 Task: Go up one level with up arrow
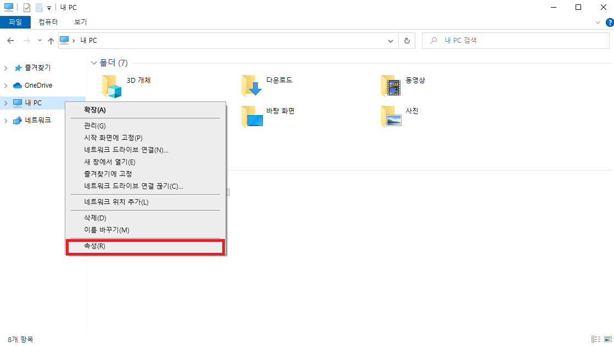pyautogui.click(x=51, y=41)
